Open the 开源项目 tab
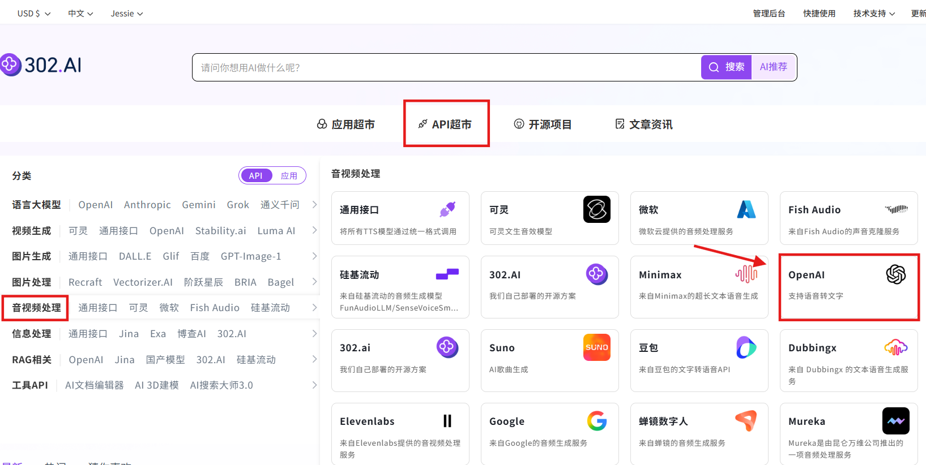The width and height of the screenshot is (926, 465). pos(543,124)
